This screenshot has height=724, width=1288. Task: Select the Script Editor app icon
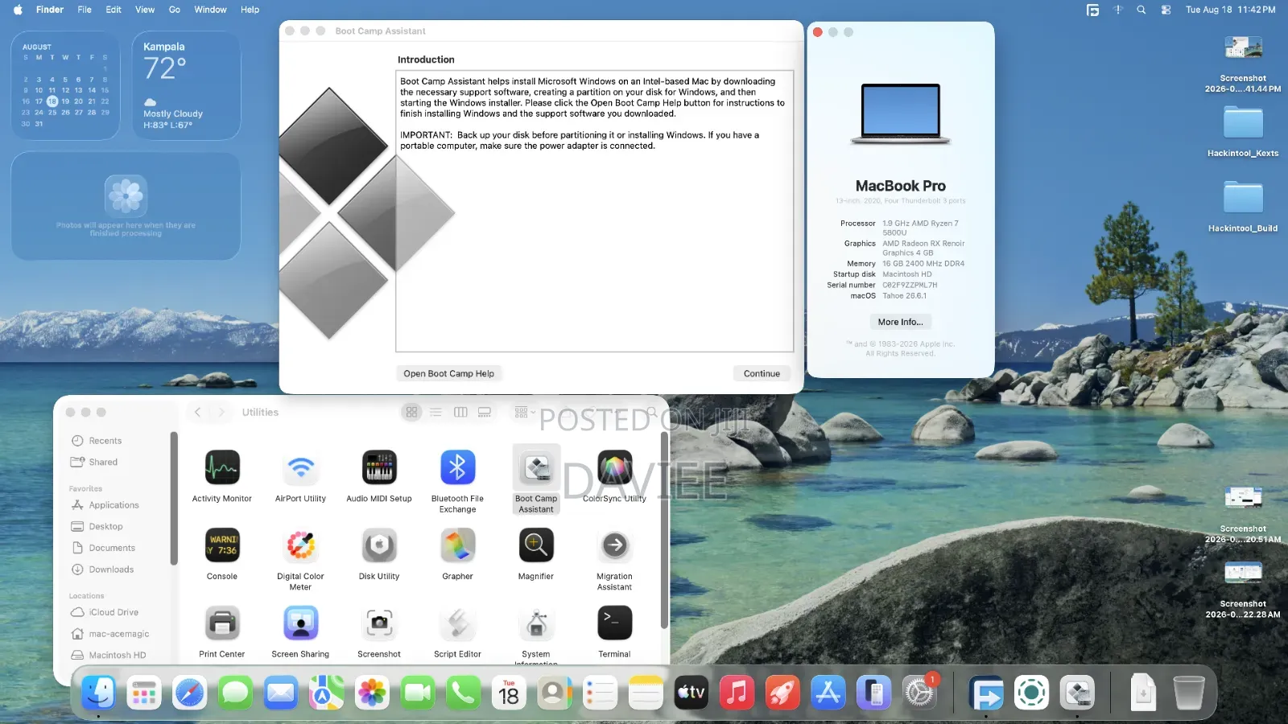pos(457,623)
